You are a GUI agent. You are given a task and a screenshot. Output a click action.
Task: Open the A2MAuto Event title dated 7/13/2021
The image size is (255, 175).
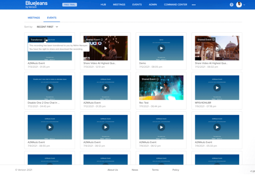pyautogui.click(x=36, y=63)
